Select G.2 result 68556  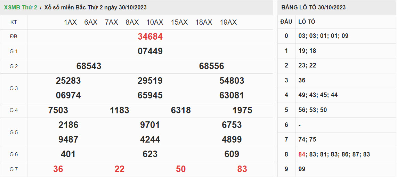[x=211, y=66]
